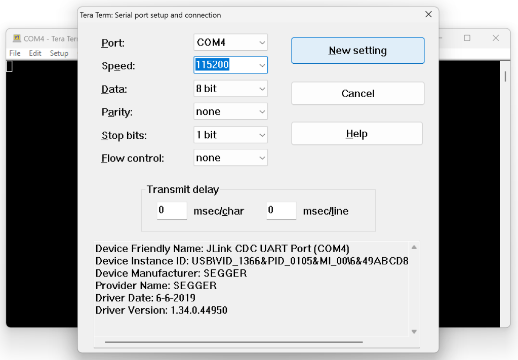
Task: Click the msec/char transmit delay field
Action: coord(172,211)
